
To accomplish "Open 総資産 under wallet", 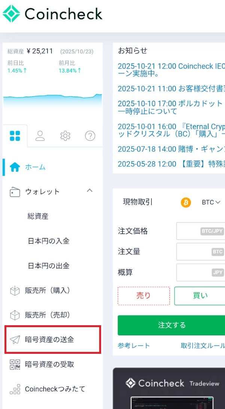I will click(x=38, y=216).
